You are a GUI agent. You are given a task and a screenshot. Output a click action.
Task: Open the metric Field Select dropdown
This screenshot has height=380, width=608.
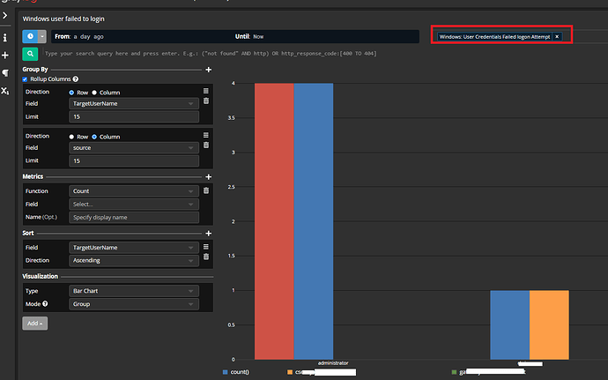(x=134, y=205)
